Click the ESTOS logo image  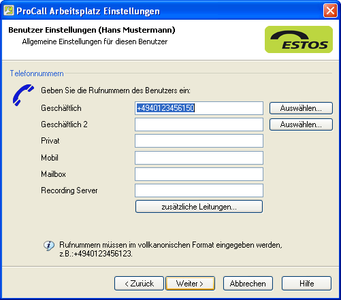(x=299, y=39)
